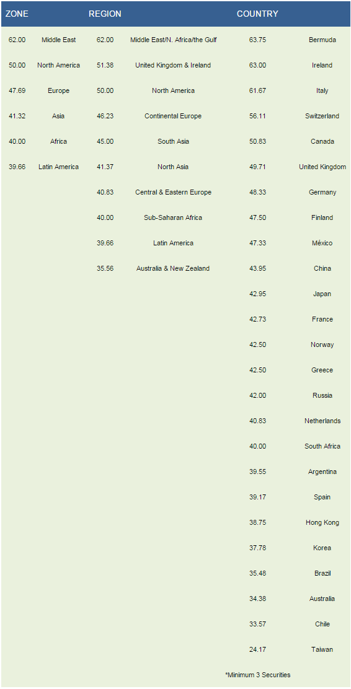The image size is (351, 689).
Task: Click the REGION column header
Action: pos(105,14)
